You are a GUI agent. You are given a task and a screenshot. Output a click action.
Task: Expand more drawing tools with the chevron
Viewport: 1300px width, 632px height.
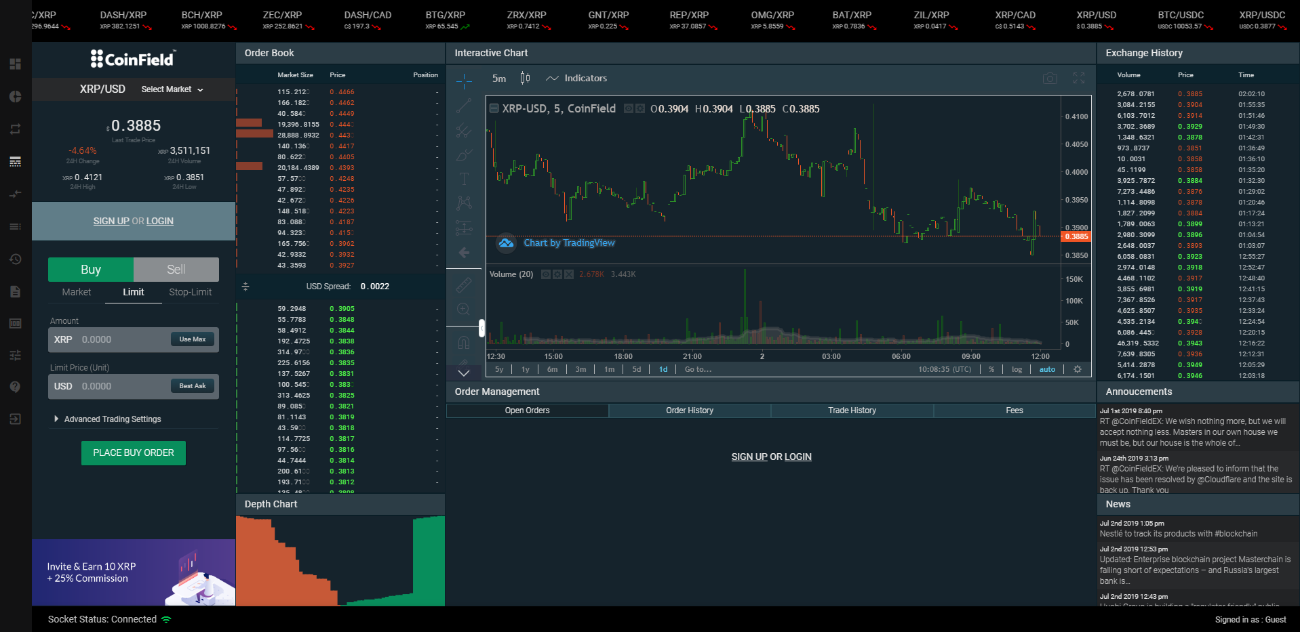(x=464, y=373)
